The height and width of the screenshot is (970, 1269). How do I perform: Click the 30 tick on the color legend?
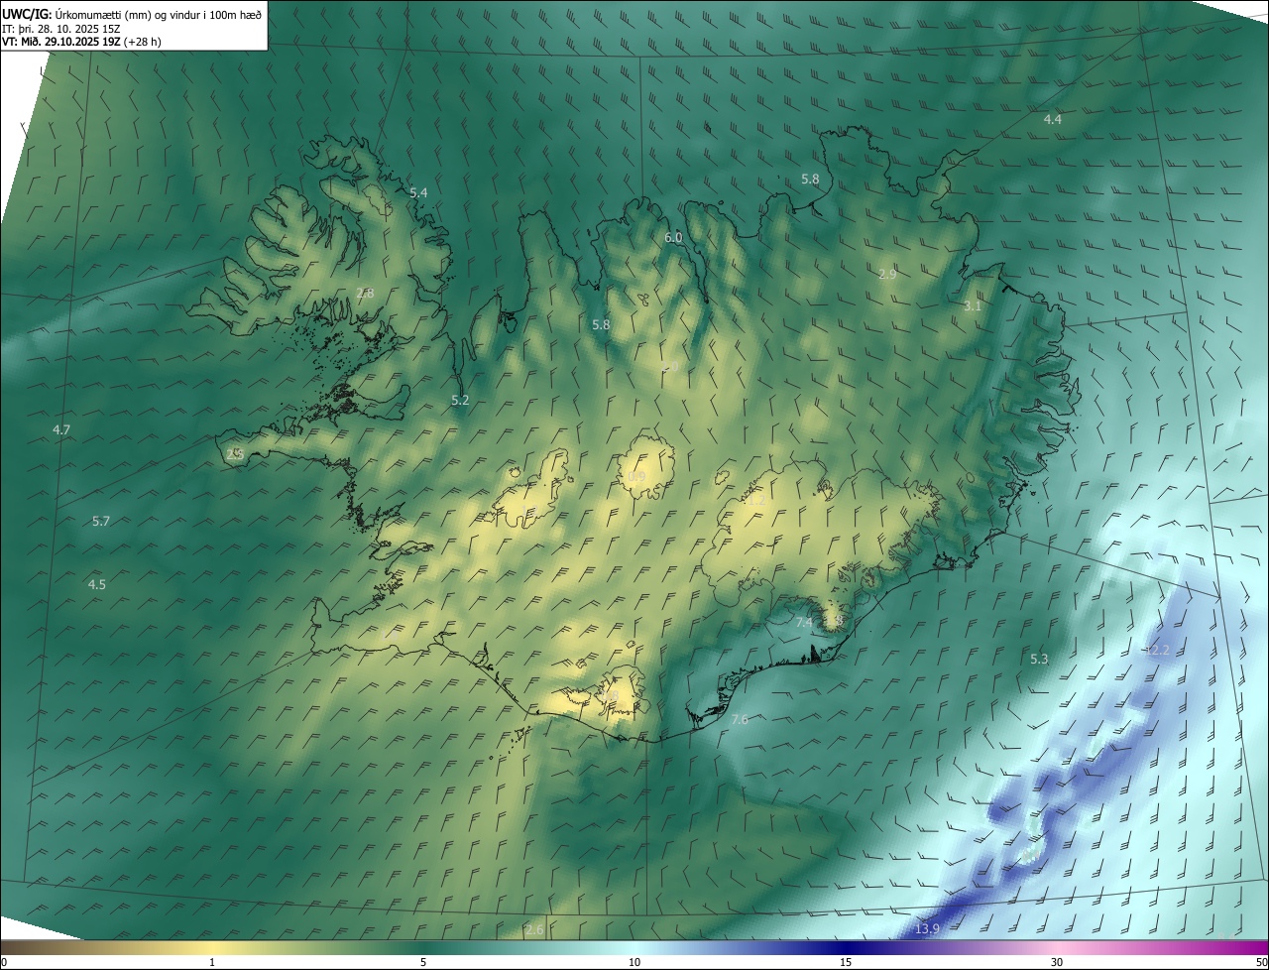coord(1057,962)
